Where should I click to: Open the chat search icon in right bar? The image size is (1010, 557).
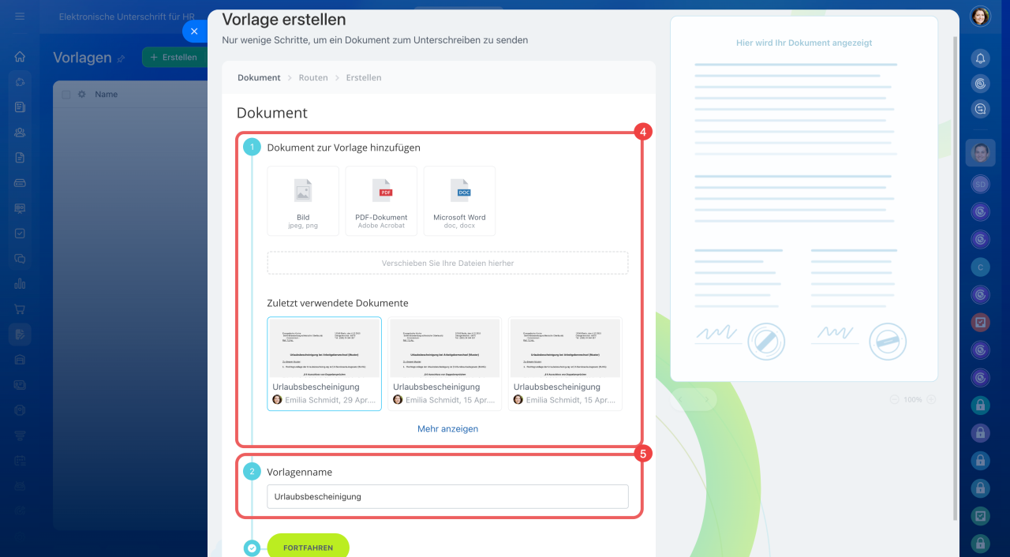pyautogui.click(x=980, y=109)
